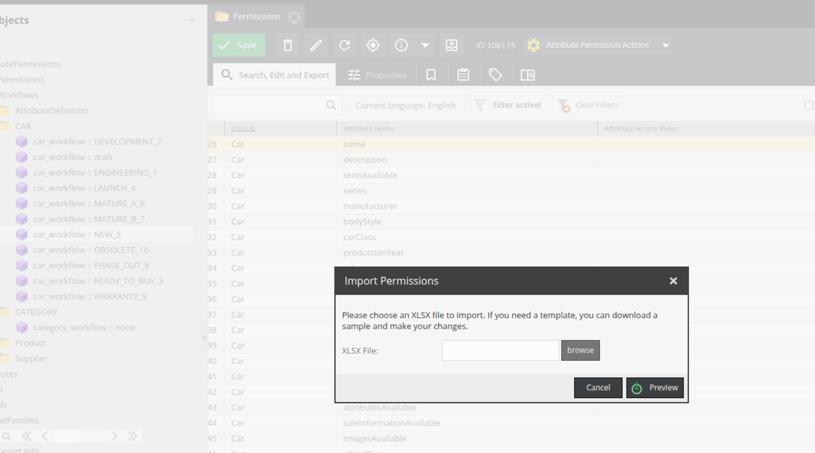Viewport: 815px width, 453px height.
Task: Select the CAR folder in tree
Action: pyautogui.click(x=23, y=126)
